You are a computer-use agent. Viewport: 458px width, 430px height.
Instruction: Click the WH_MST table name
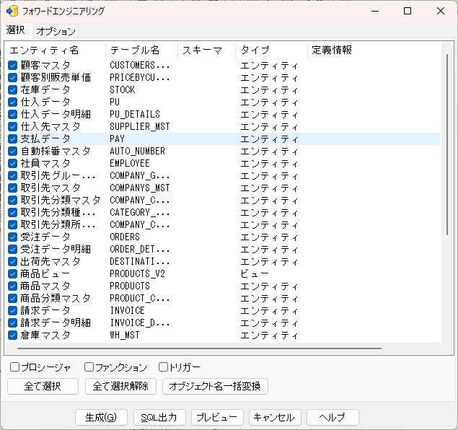click(x=125, y=335)
